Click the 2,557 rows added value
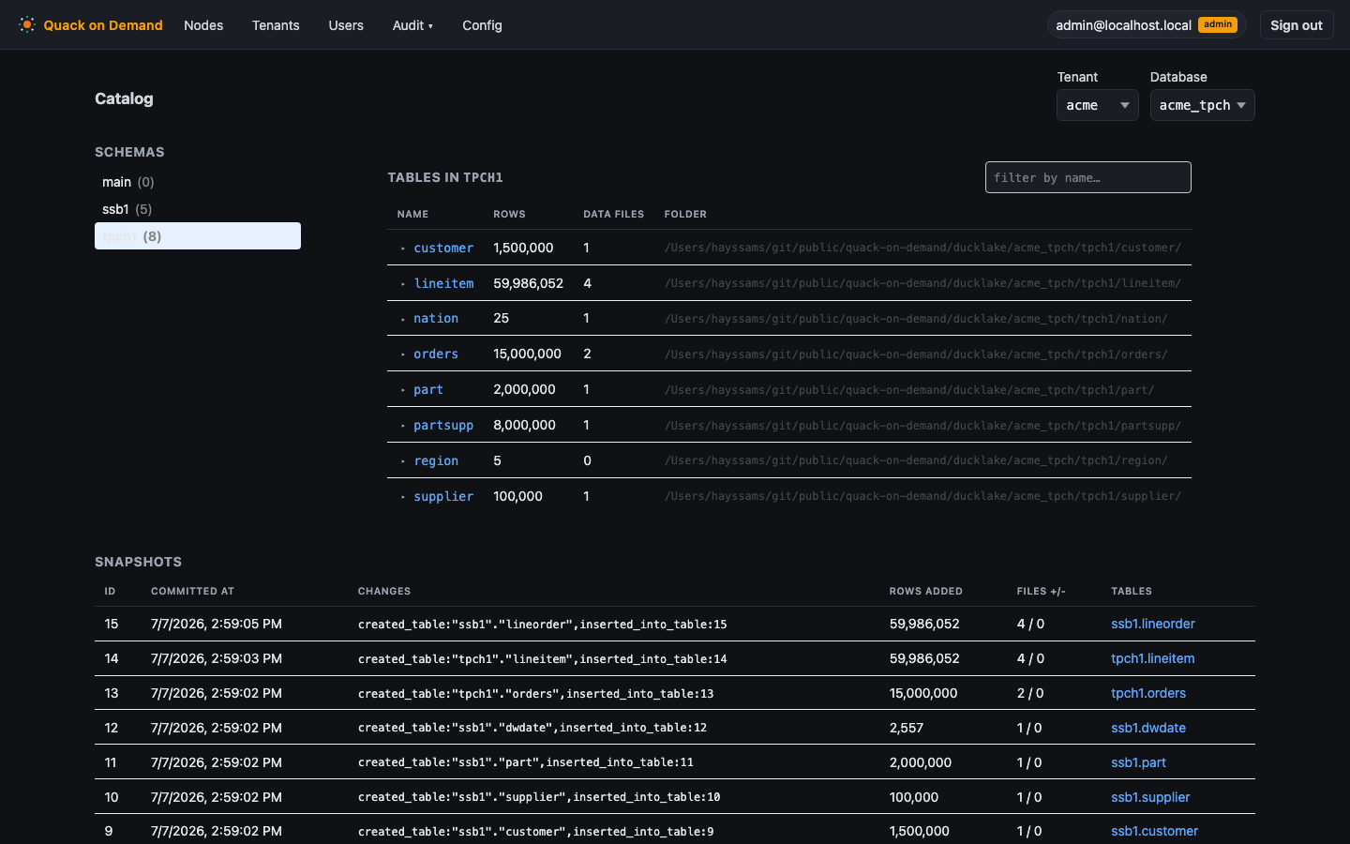The width and height of the screenshot is (1350, 844). 907,728
